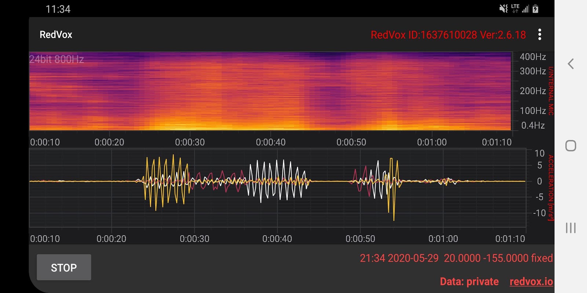Select the 400Hz frequency axis label

(x=533, y=57)
